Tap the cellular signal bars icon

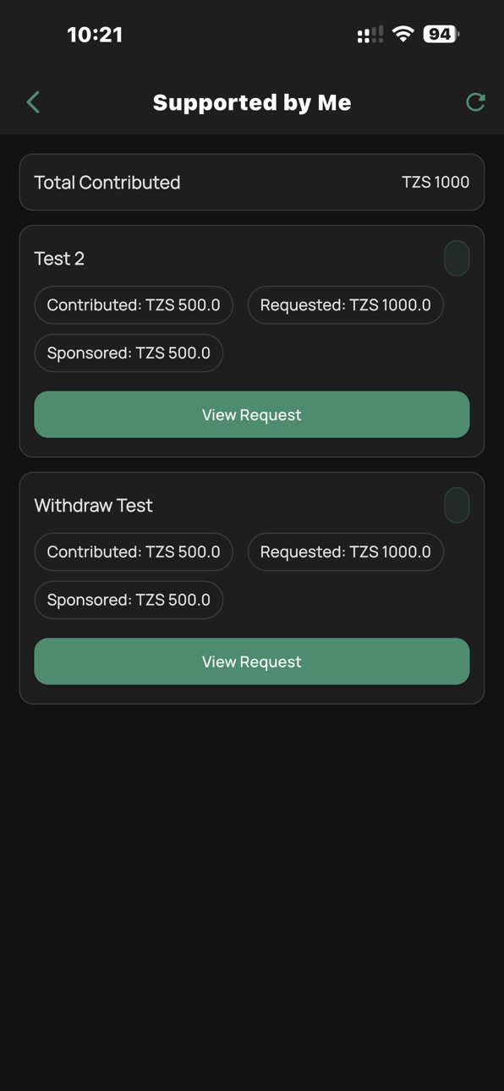point(370,35)
